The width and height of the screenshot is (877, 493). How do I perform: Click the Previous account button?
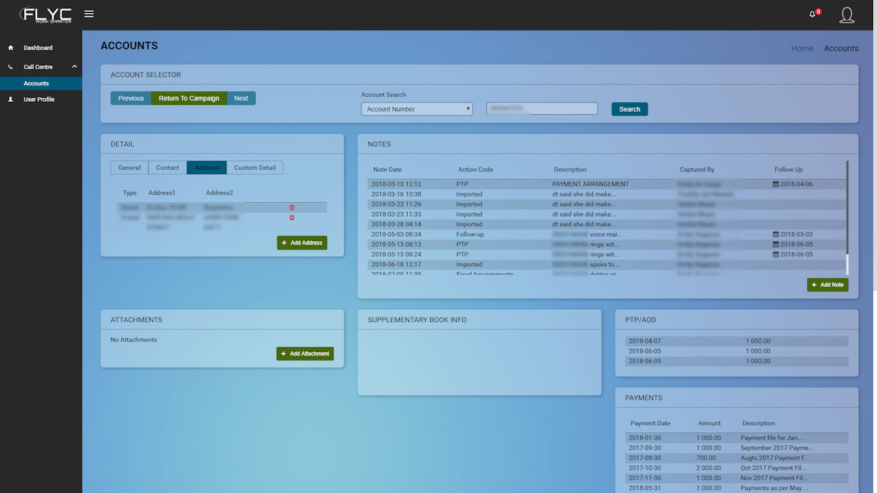tap(131, 98)
